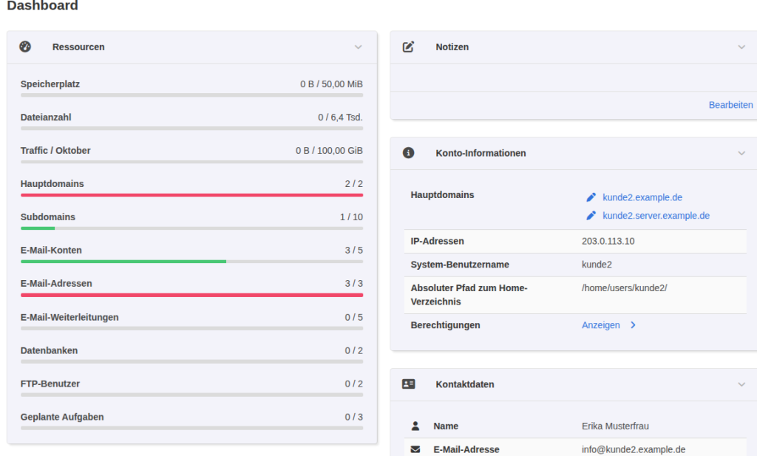Click the Ressourcen gauge icon
The image size is (757, 456).
[x=25, y=47]
